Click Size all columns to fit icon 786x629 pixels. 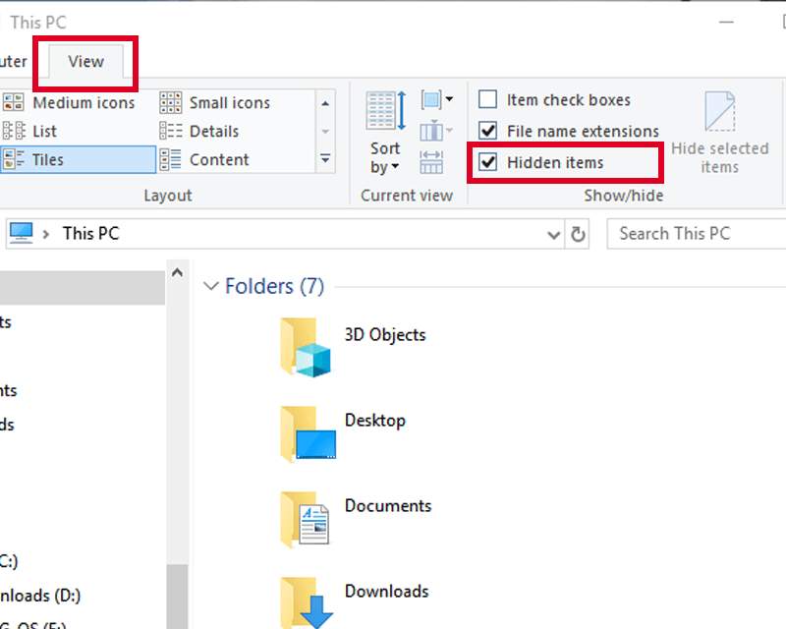click(431, 162)
